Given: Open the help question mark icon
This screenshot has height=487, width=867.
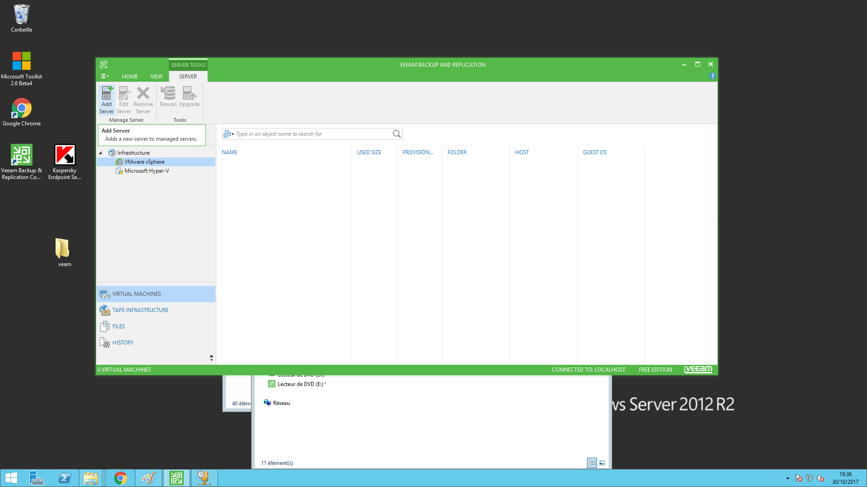Looking at the screenshot, I should pyautogui.click(x=712, y=76).
